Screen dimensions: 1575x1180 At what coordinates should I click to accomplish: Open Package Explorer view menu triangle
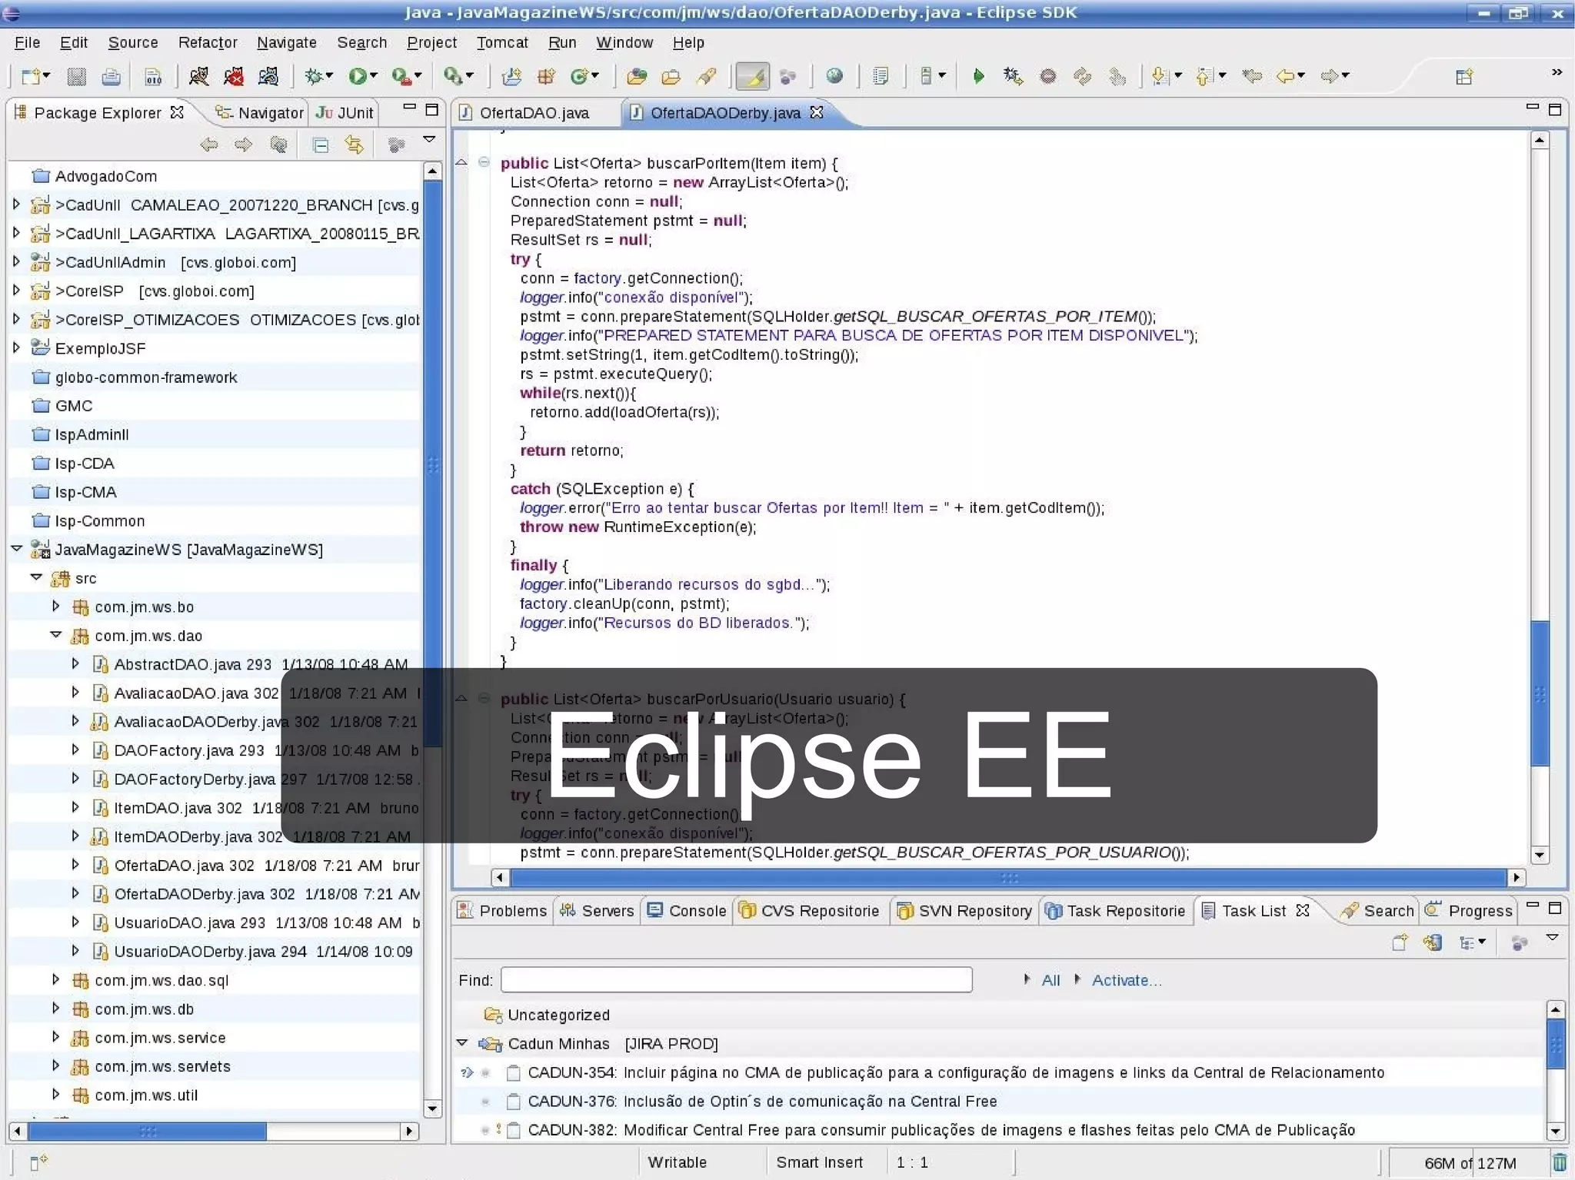click(429, 140)
